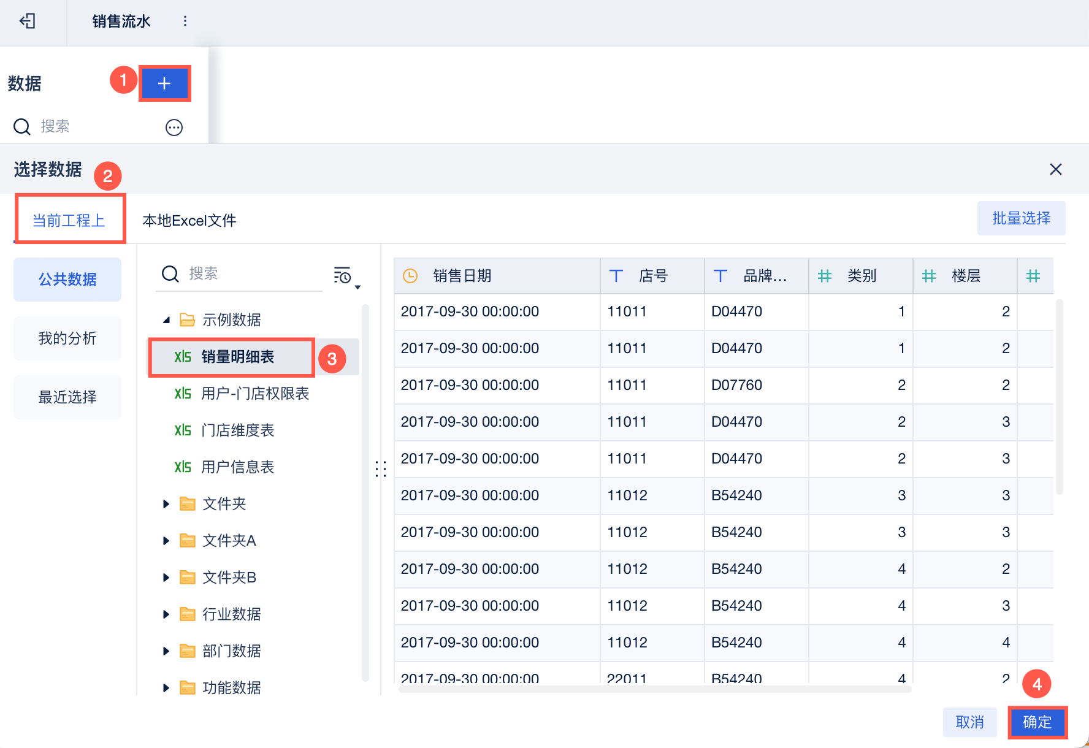
Task: Close the 选择数据 dialog with the X
Action: [x=1055, y=169]
